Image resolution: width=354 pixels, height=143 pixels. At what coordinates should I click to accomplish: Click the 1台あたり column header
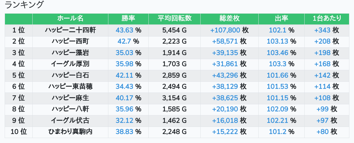coord(327,19)
